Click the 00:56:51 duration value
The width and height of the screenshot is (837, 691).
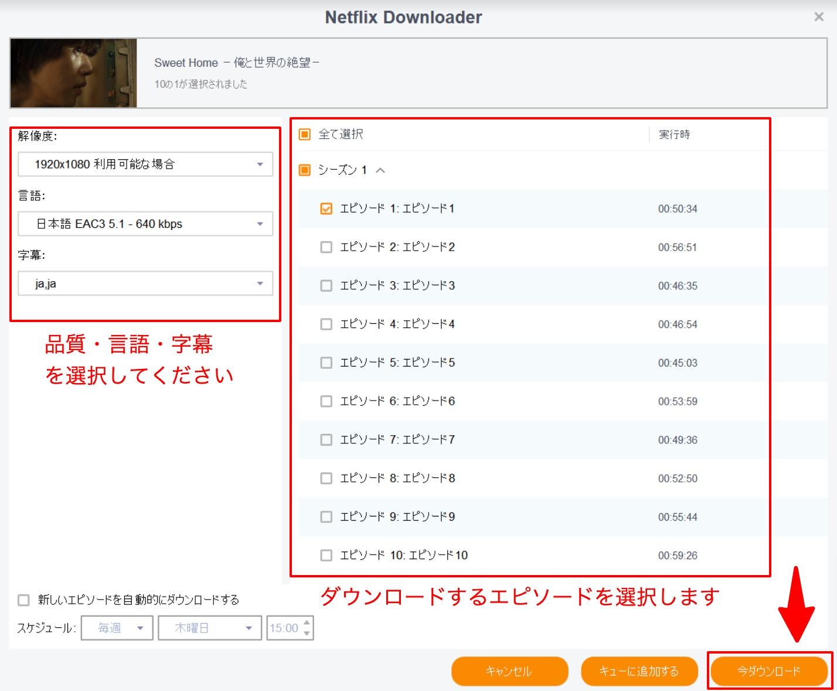(678, 248)
